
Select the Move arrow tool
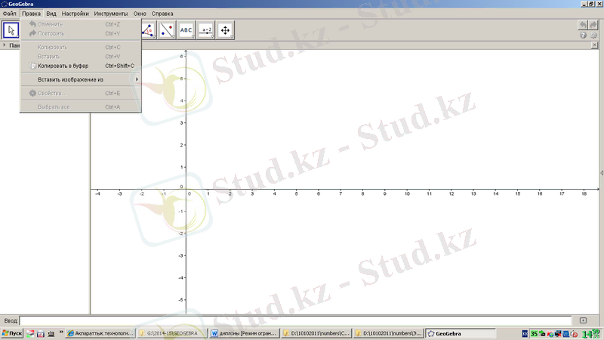pyautogui.click(x=11, y=30)
